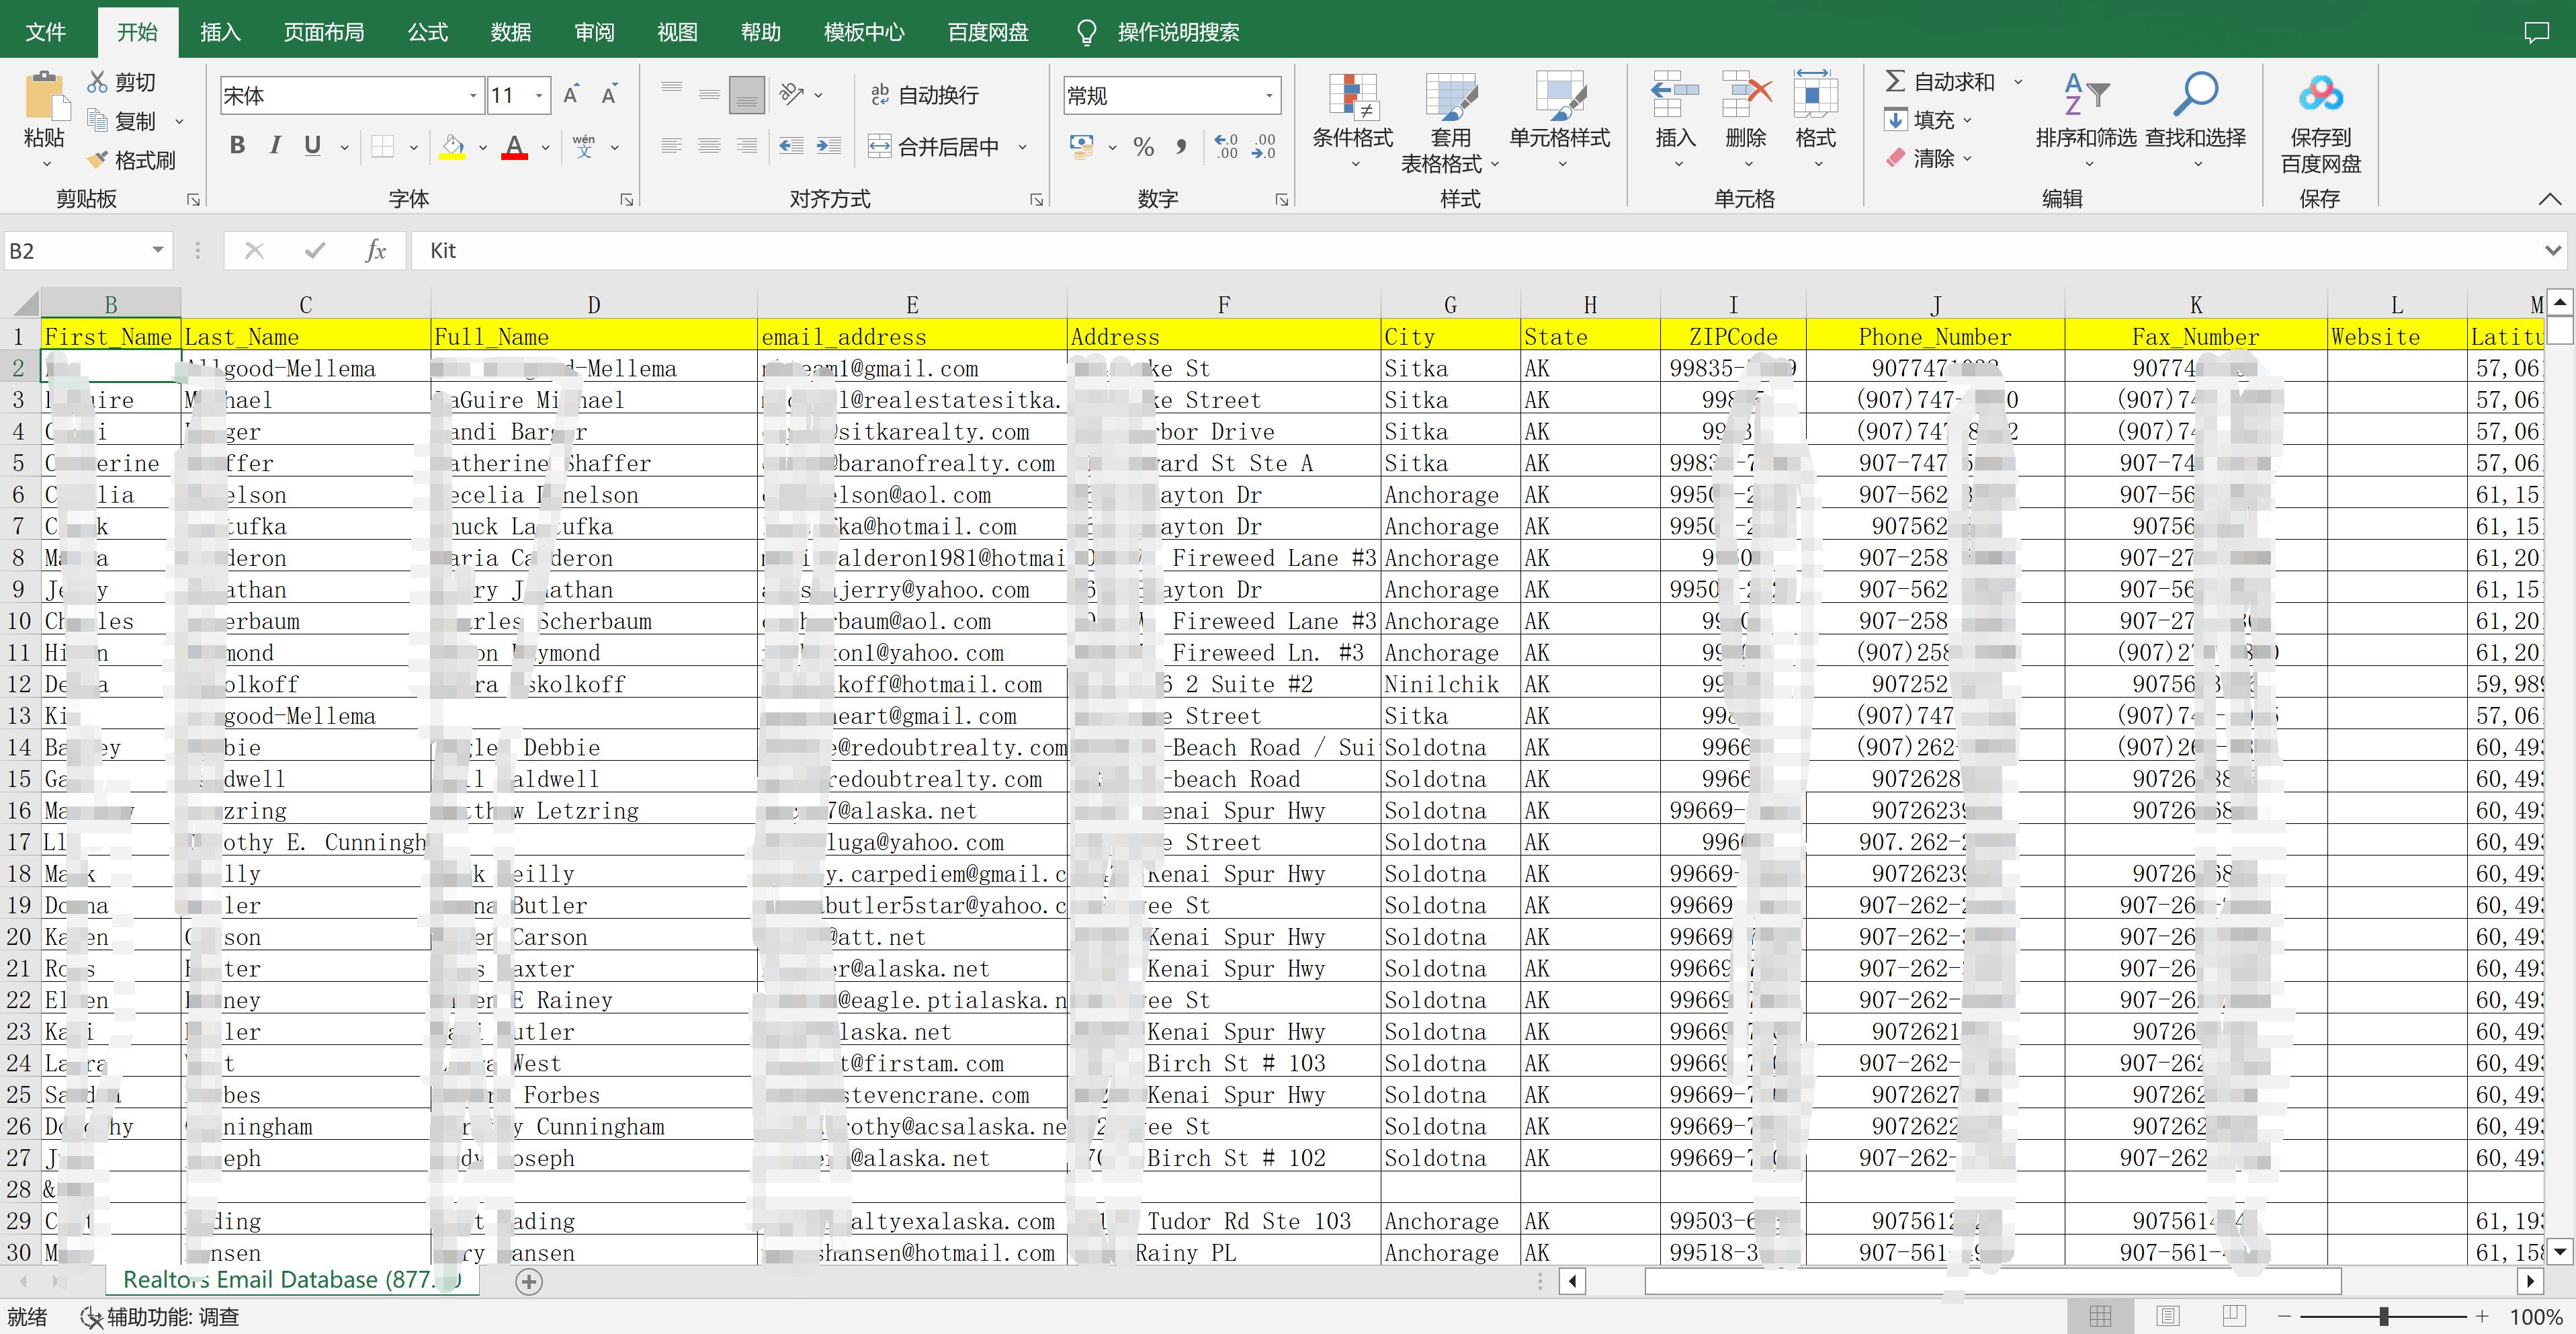Toggle align text left
The height and width of the screenshot is (1334, 2576).
click(672, 147)
